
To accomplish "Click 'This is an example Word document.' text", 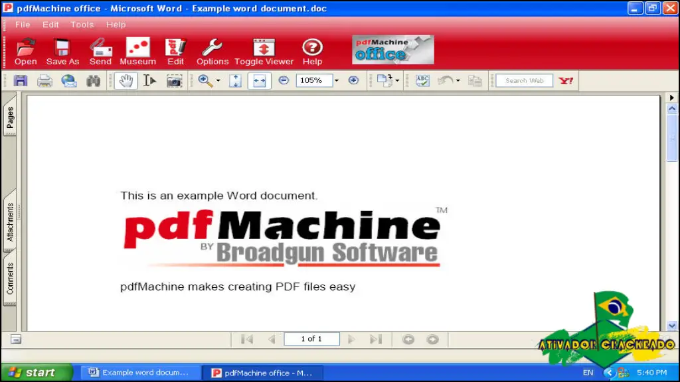I will coord(219,196).
